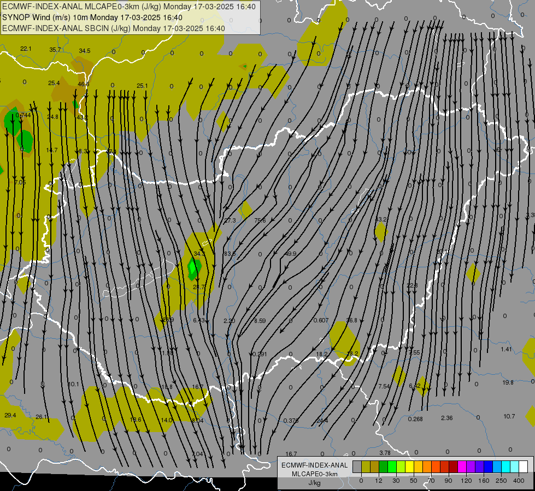Select the map value '18.6'

click(x=136, y=420)
